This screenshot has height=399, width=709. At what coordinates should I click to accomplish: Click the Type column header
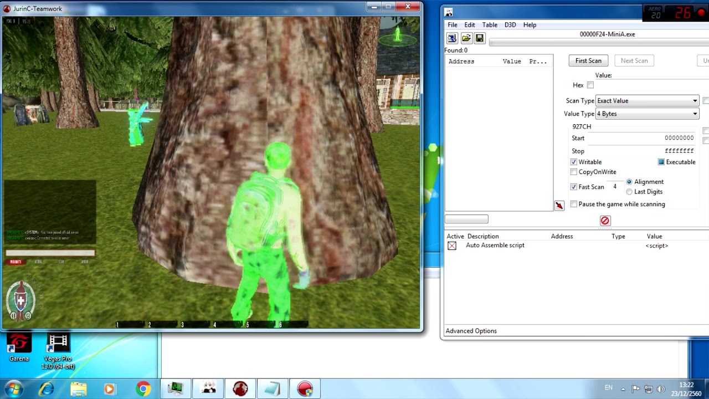pyautogui.click(x=618, y=236)
